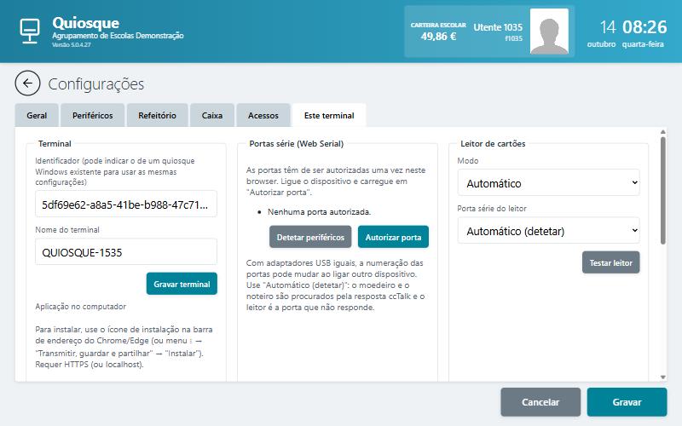This screenshot has width=682, height=426.
Task: Go to the Caixa tab
Action: point(212,116)
